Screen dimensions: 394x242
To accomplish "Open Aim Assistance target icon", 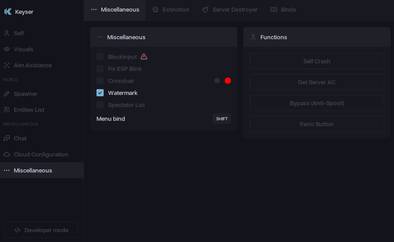I will [7, 65].
